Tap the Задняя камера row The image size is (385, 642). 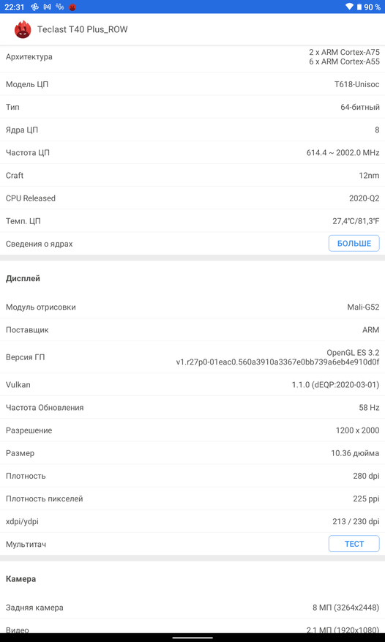pyautogui.click(x=192, y=608)
